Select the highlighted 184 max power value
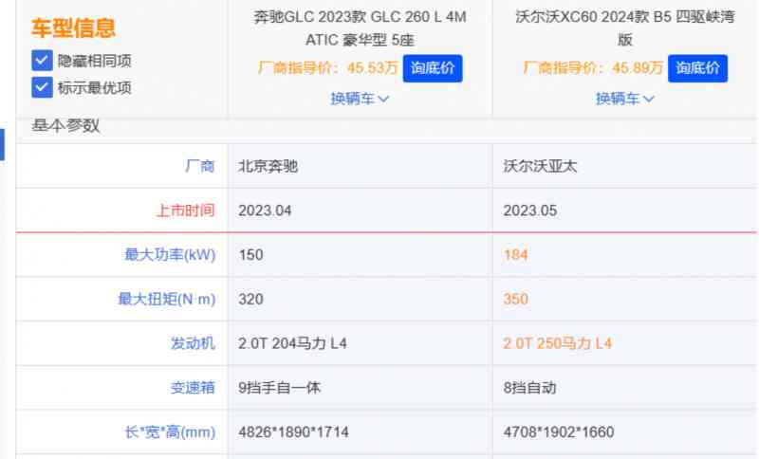The image size is (759, 459). 515,255
